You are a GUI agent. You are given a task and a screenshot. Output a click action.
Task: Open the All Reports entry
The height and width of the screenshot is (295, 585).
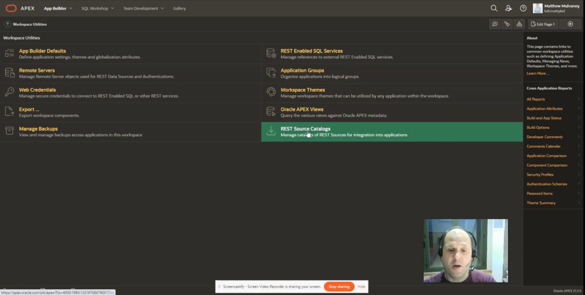(536, 99)
